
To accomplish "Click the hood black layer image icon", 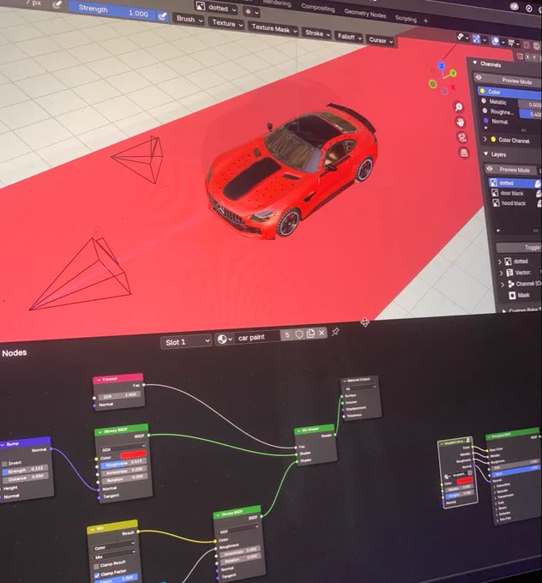I will tap(496, 202).
